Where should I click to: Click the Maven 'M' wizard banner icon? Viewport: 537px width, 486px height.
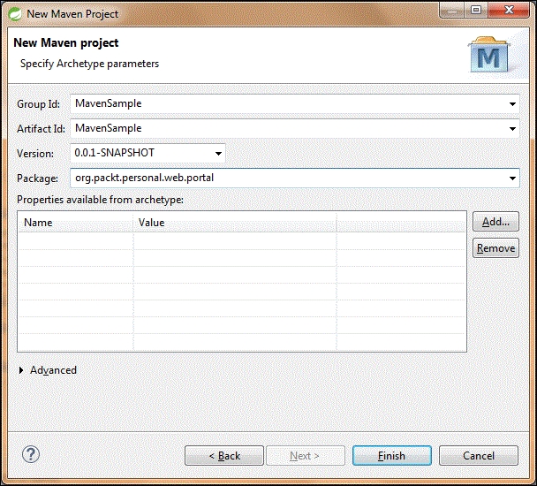click(487, 57)
